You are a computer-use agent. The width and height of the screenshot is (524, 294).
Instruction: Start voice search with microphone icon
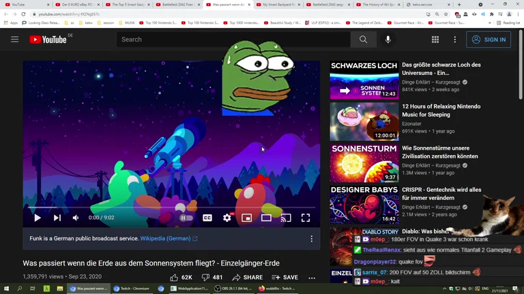click(x=388, y=39)
